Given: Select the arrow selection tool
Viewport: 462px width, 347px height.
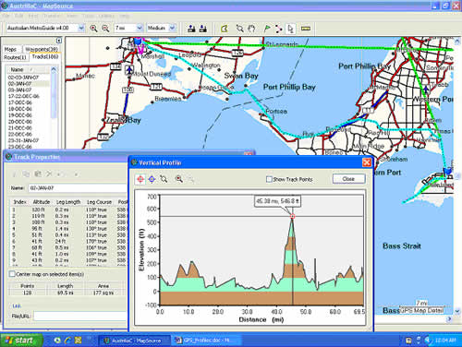Looking at the screenshot, I should (x=290, y=29).
